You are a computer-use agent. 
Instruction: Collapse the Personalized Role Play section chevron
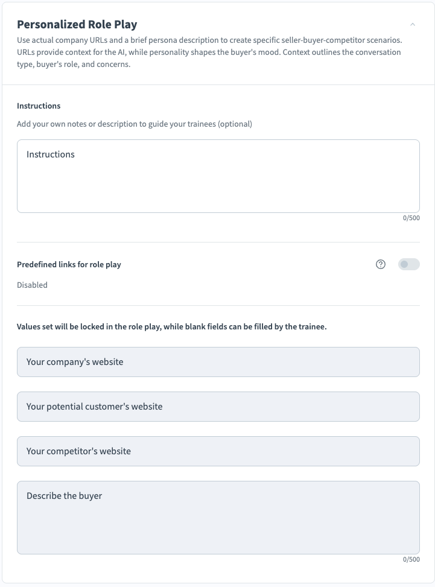[x=413, y=25]
